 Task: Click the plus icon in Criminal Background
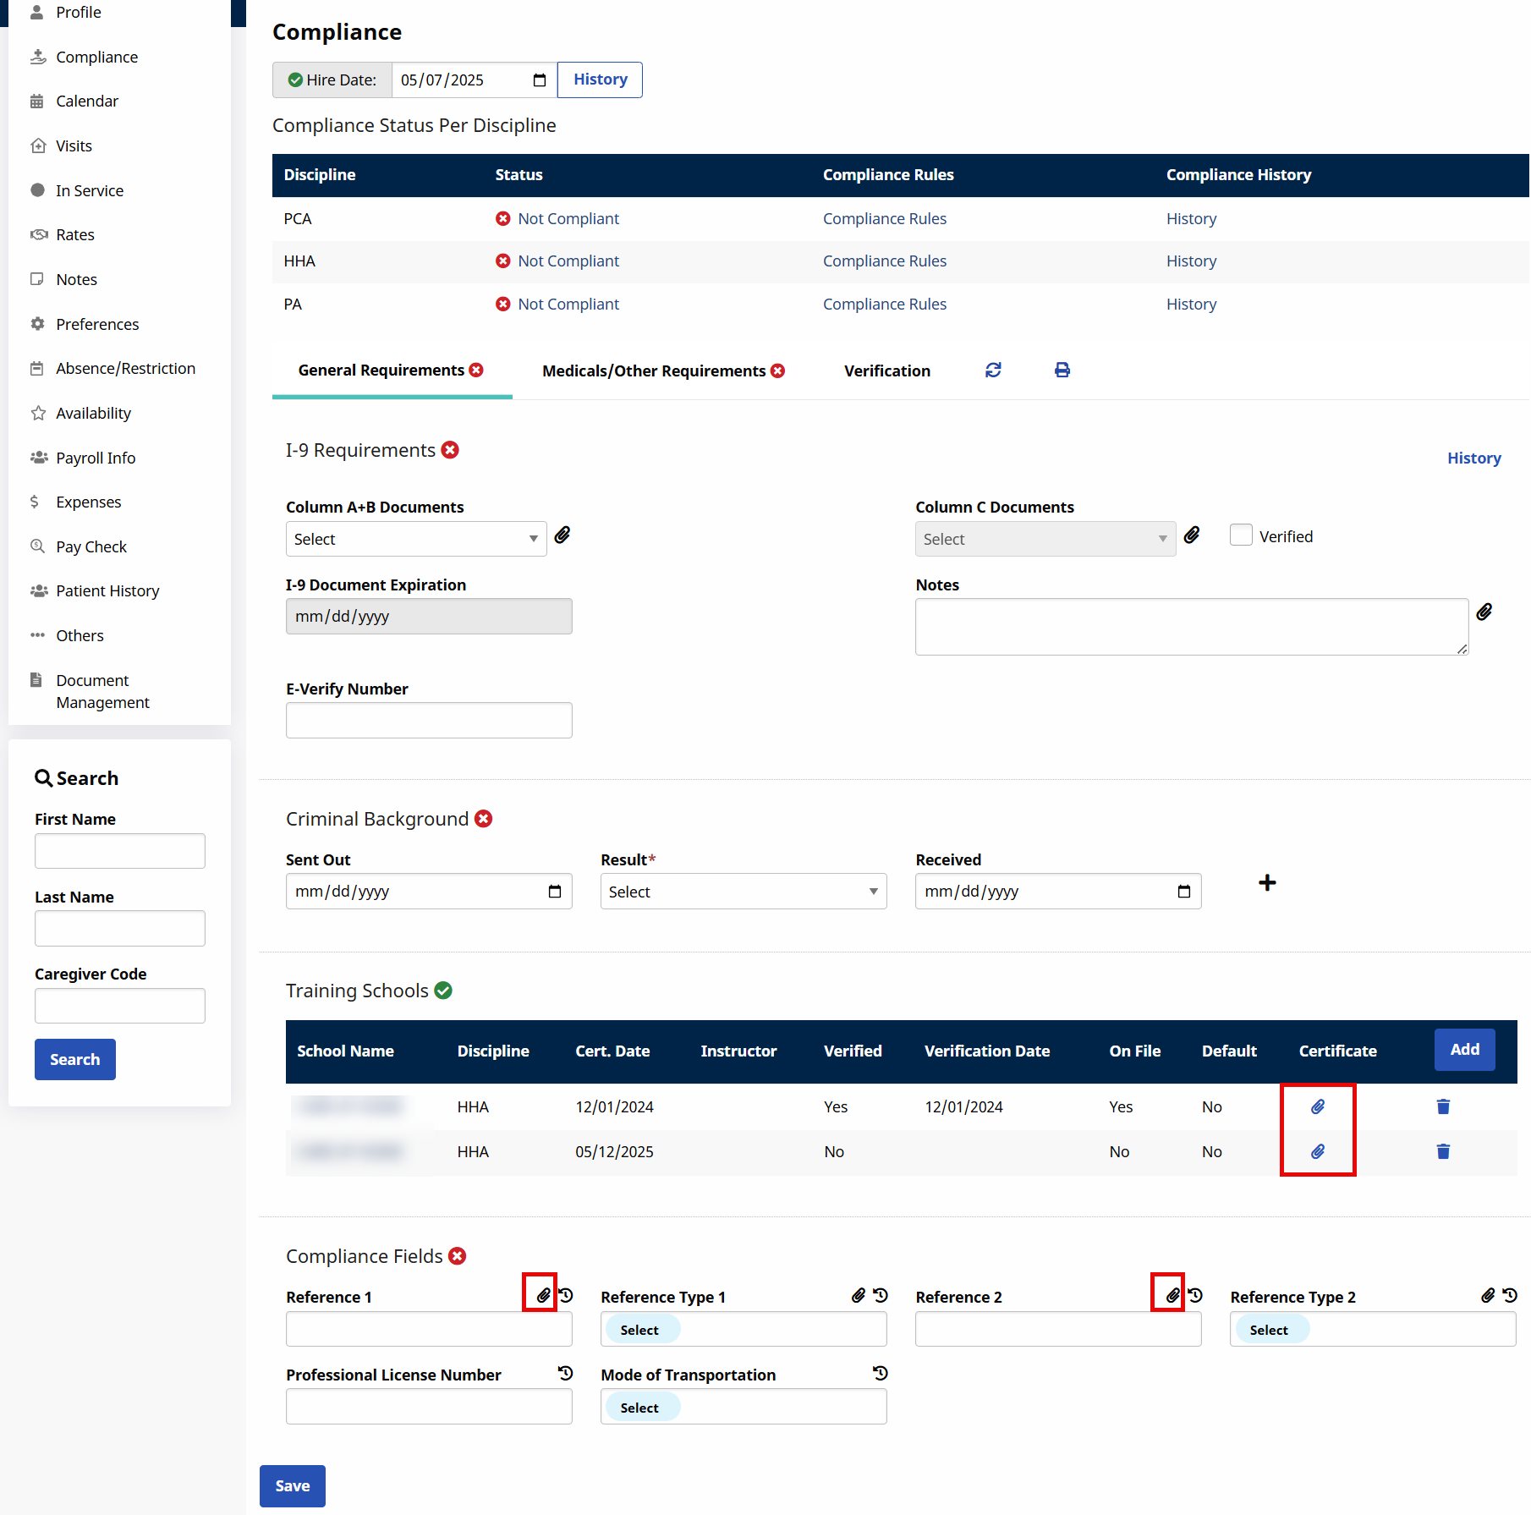1267,883
